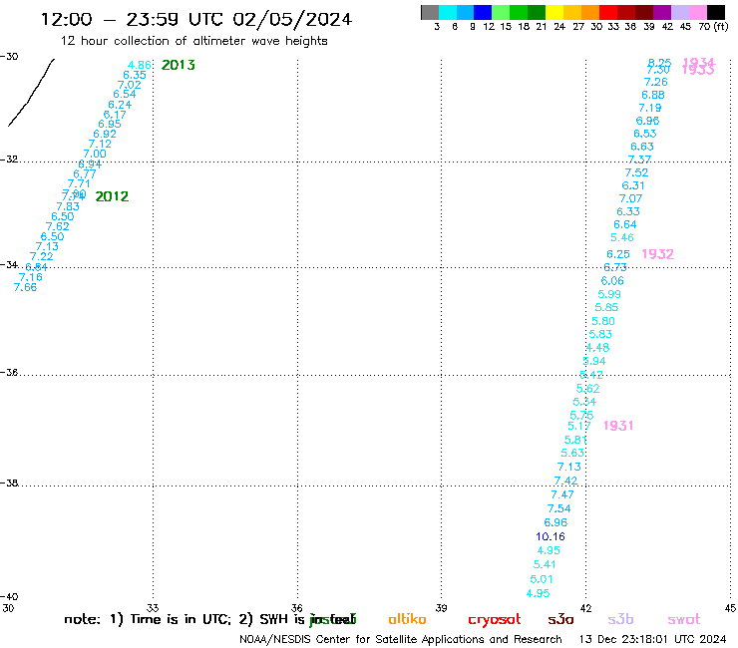Click the '7.07' wave height value
The width and height of the screenshot is (738, 648).
630,198
